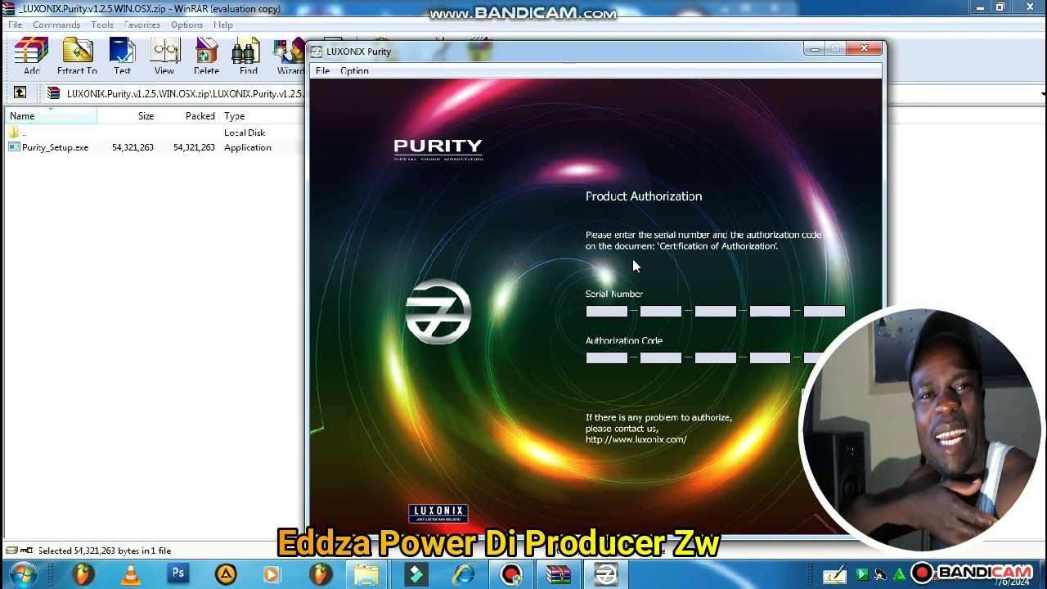Open the Filmora icon on taskbar

click(x=416, y=574)
